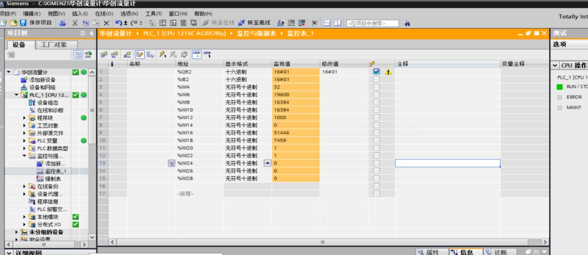The height and width of the screenshot is (255, 588).
Task: Open display format dropdown for %IW24
Action: pos(268,163)
